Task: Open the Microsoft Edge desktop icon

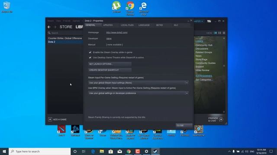Action: [x=144, y=8]
